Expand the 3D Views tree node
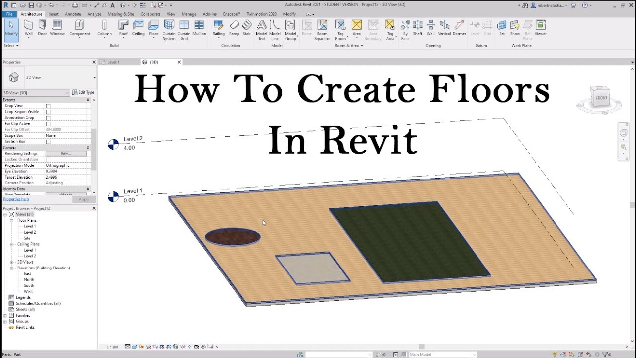Screen dimensions: 636x358 coord(12,262)
